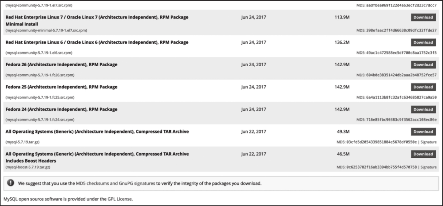Click the exclamation info icon
443x206 pixels.
(11, 183)
